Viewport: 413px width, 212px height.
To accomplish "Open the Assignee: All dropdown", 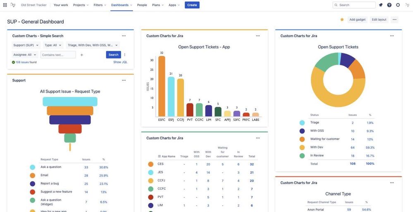I will pyautogui.click(x=25, y=55).
